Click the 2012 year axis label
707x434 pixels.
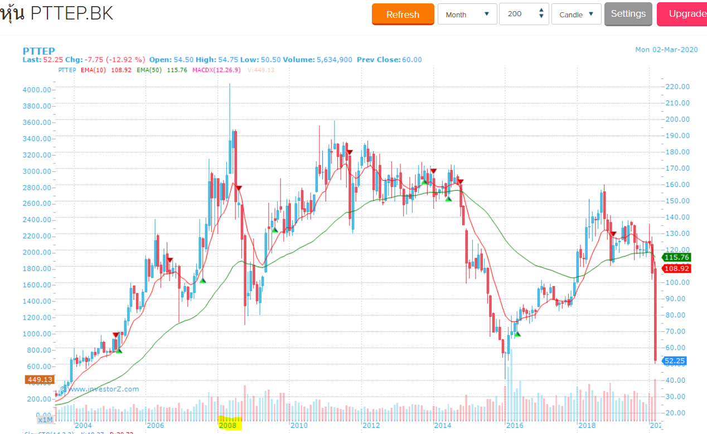(x=371, y=426)
